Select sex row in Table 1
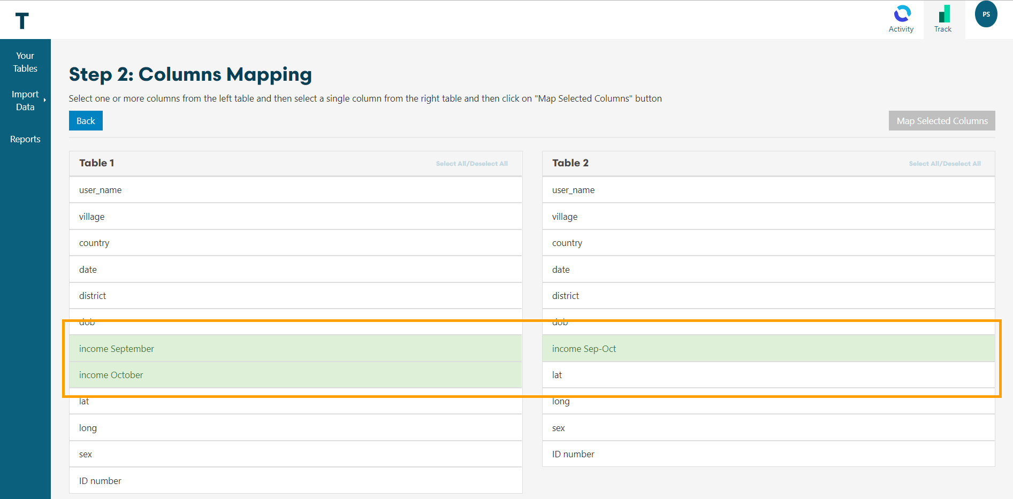Screen dimensions: 1013x499 (295, 454)
